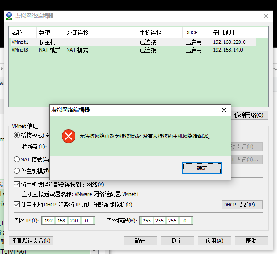The width and height of the screenshot is (277, 254).
Task: Click the 类型 column header
Action: (x=50, y=32)
